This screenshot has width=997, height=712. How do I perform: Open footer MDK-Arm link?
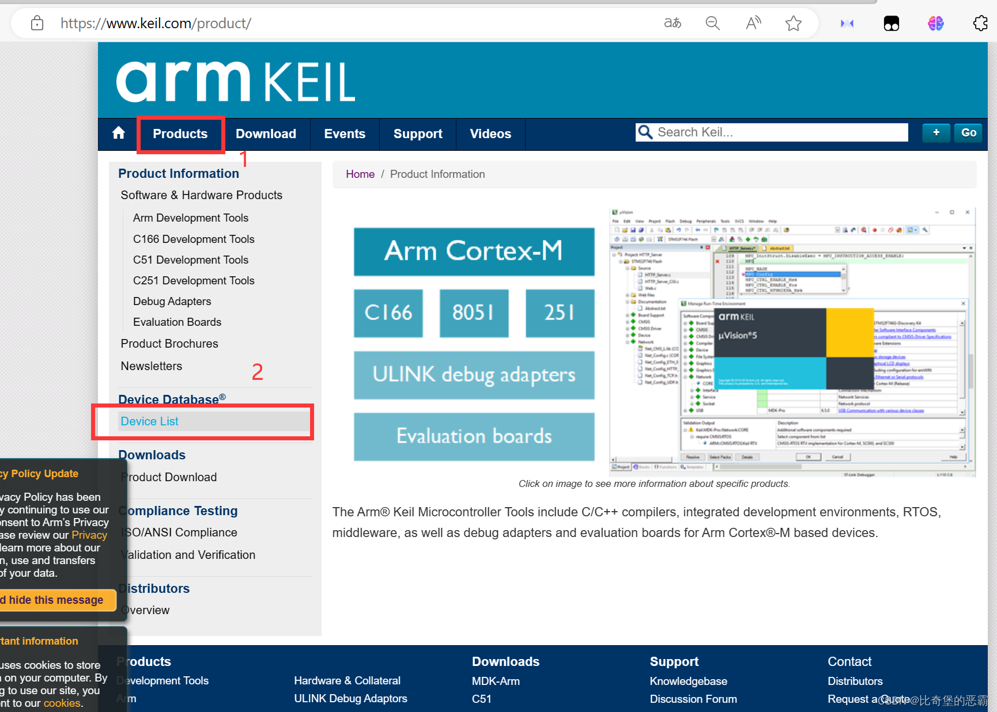[496, 681]
